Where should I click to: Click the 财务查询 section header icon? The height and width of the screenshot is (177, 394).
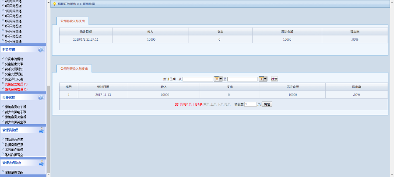coord(41,50)
